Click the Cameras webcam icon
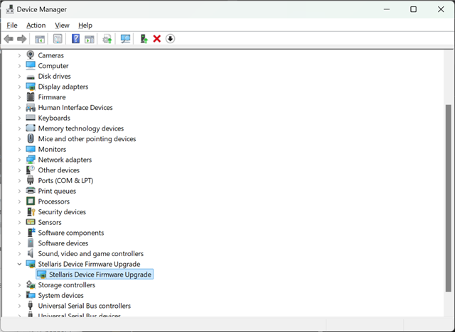The width and height of the screenshot is (455, 332). pyautogui.click(x=31, y=55)
